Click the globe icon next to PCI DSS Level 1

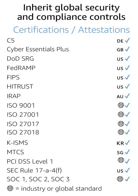(121, 160)
